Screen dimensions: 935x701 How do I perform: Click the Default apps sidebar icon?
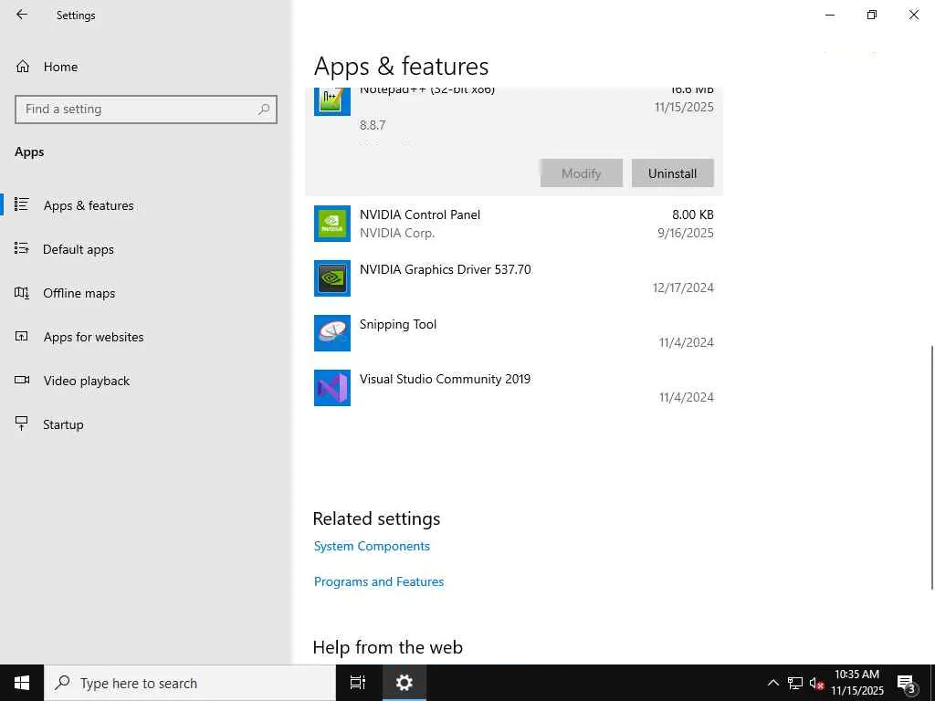tap(22, 248)
